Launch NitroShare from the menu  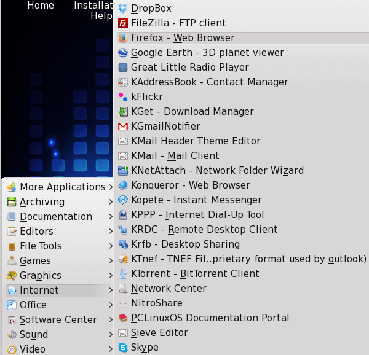[243, 303]
